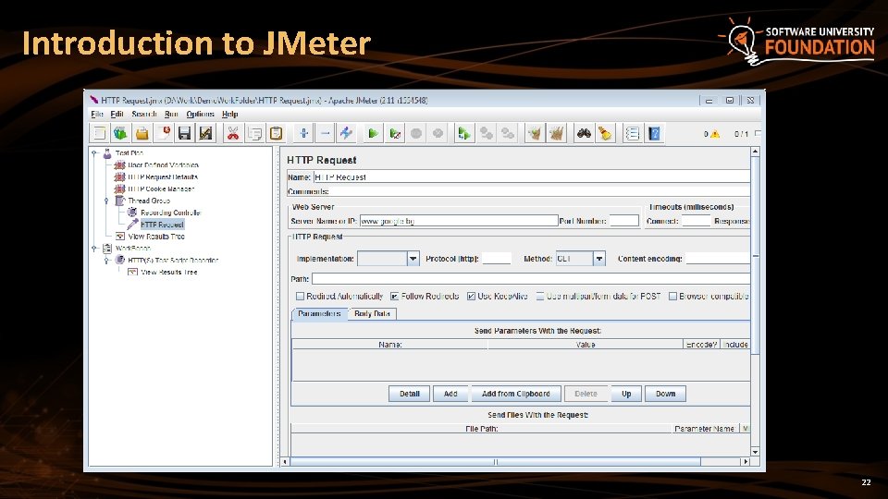This screenshot has height=499, width=888.
Task: Cut with the scissors toolbar icon
Action: (233, 133)
